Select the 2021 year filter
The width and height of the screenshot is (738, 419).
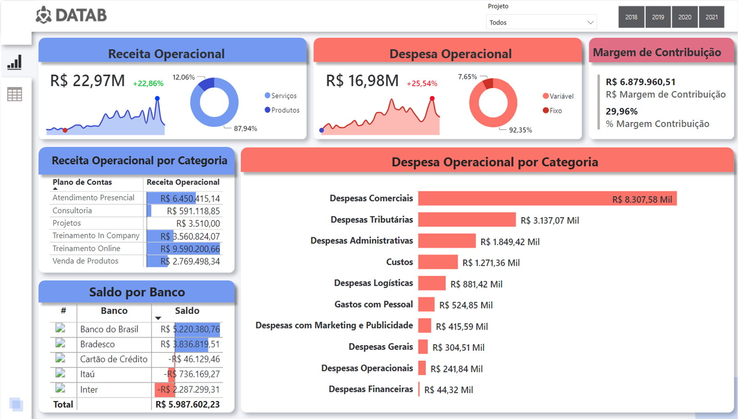point(711,17)
